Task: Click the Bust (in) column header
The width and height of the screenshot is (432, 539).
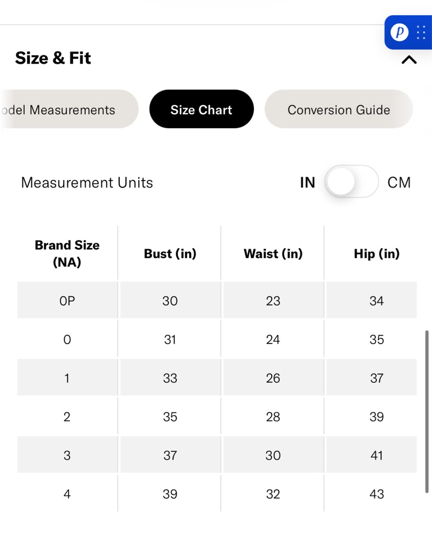Action: [x=170, y=254]
